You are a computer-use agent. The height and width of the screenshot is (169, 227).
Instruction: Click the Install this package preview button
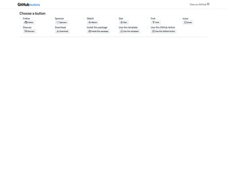point(98,31)
